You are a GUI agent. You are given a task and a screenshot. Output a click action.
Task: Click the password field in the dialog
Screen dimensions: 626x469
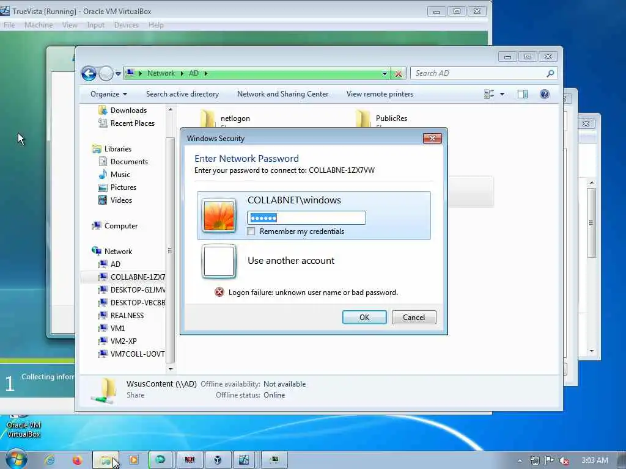pyautogui.click(x=306, y=218)
